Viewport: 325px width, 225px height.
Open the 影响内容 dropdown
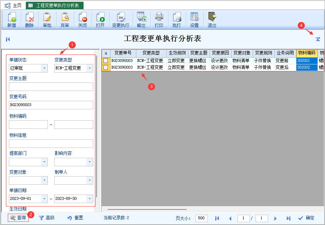(90, 162)
